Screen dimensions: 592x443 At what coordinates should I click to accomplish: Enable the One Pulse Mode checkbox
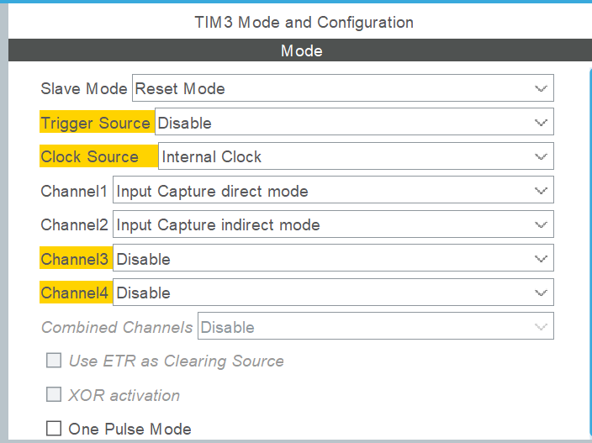(54, 429)
